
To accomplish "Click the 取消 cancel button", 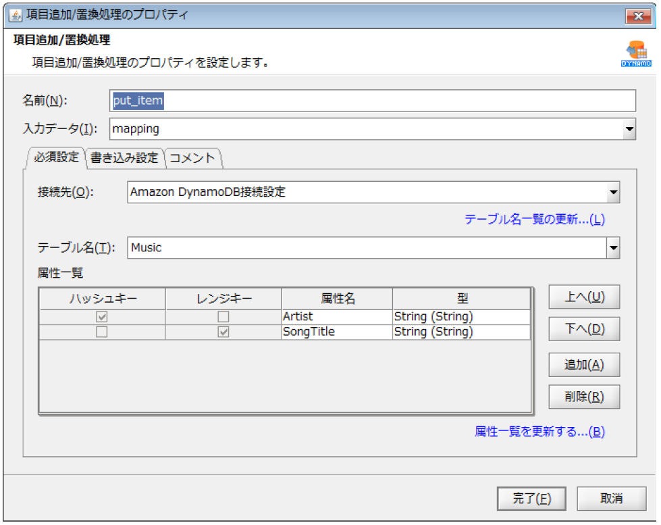I will (610, 499).
